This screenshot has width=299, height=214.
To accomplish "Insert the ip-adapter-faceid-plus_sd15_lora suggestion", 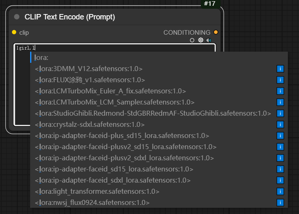I will point(122,136).
